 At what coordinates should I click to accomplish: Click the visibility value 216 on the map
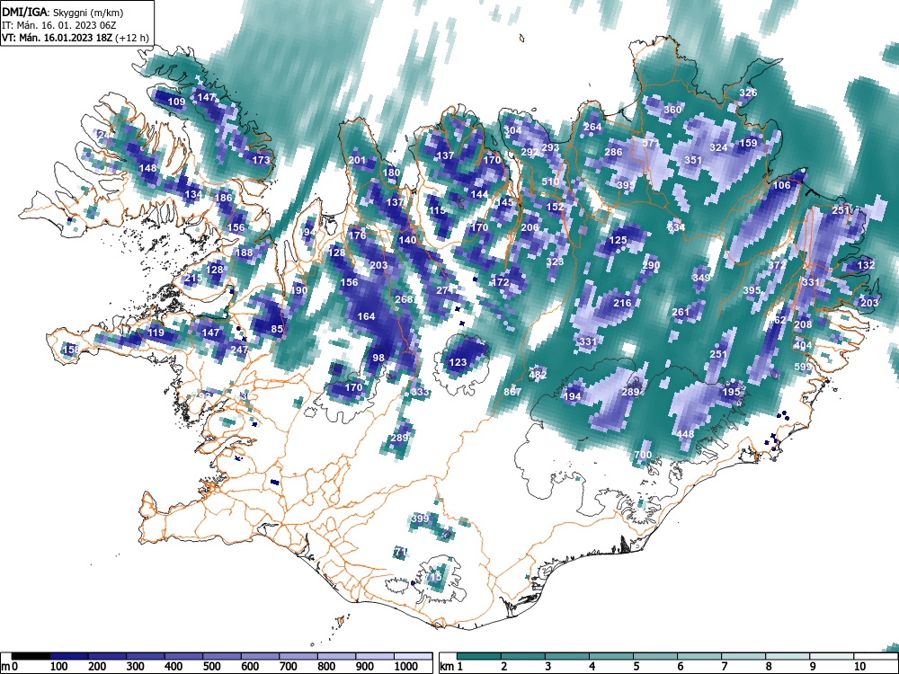coord(621,303)
